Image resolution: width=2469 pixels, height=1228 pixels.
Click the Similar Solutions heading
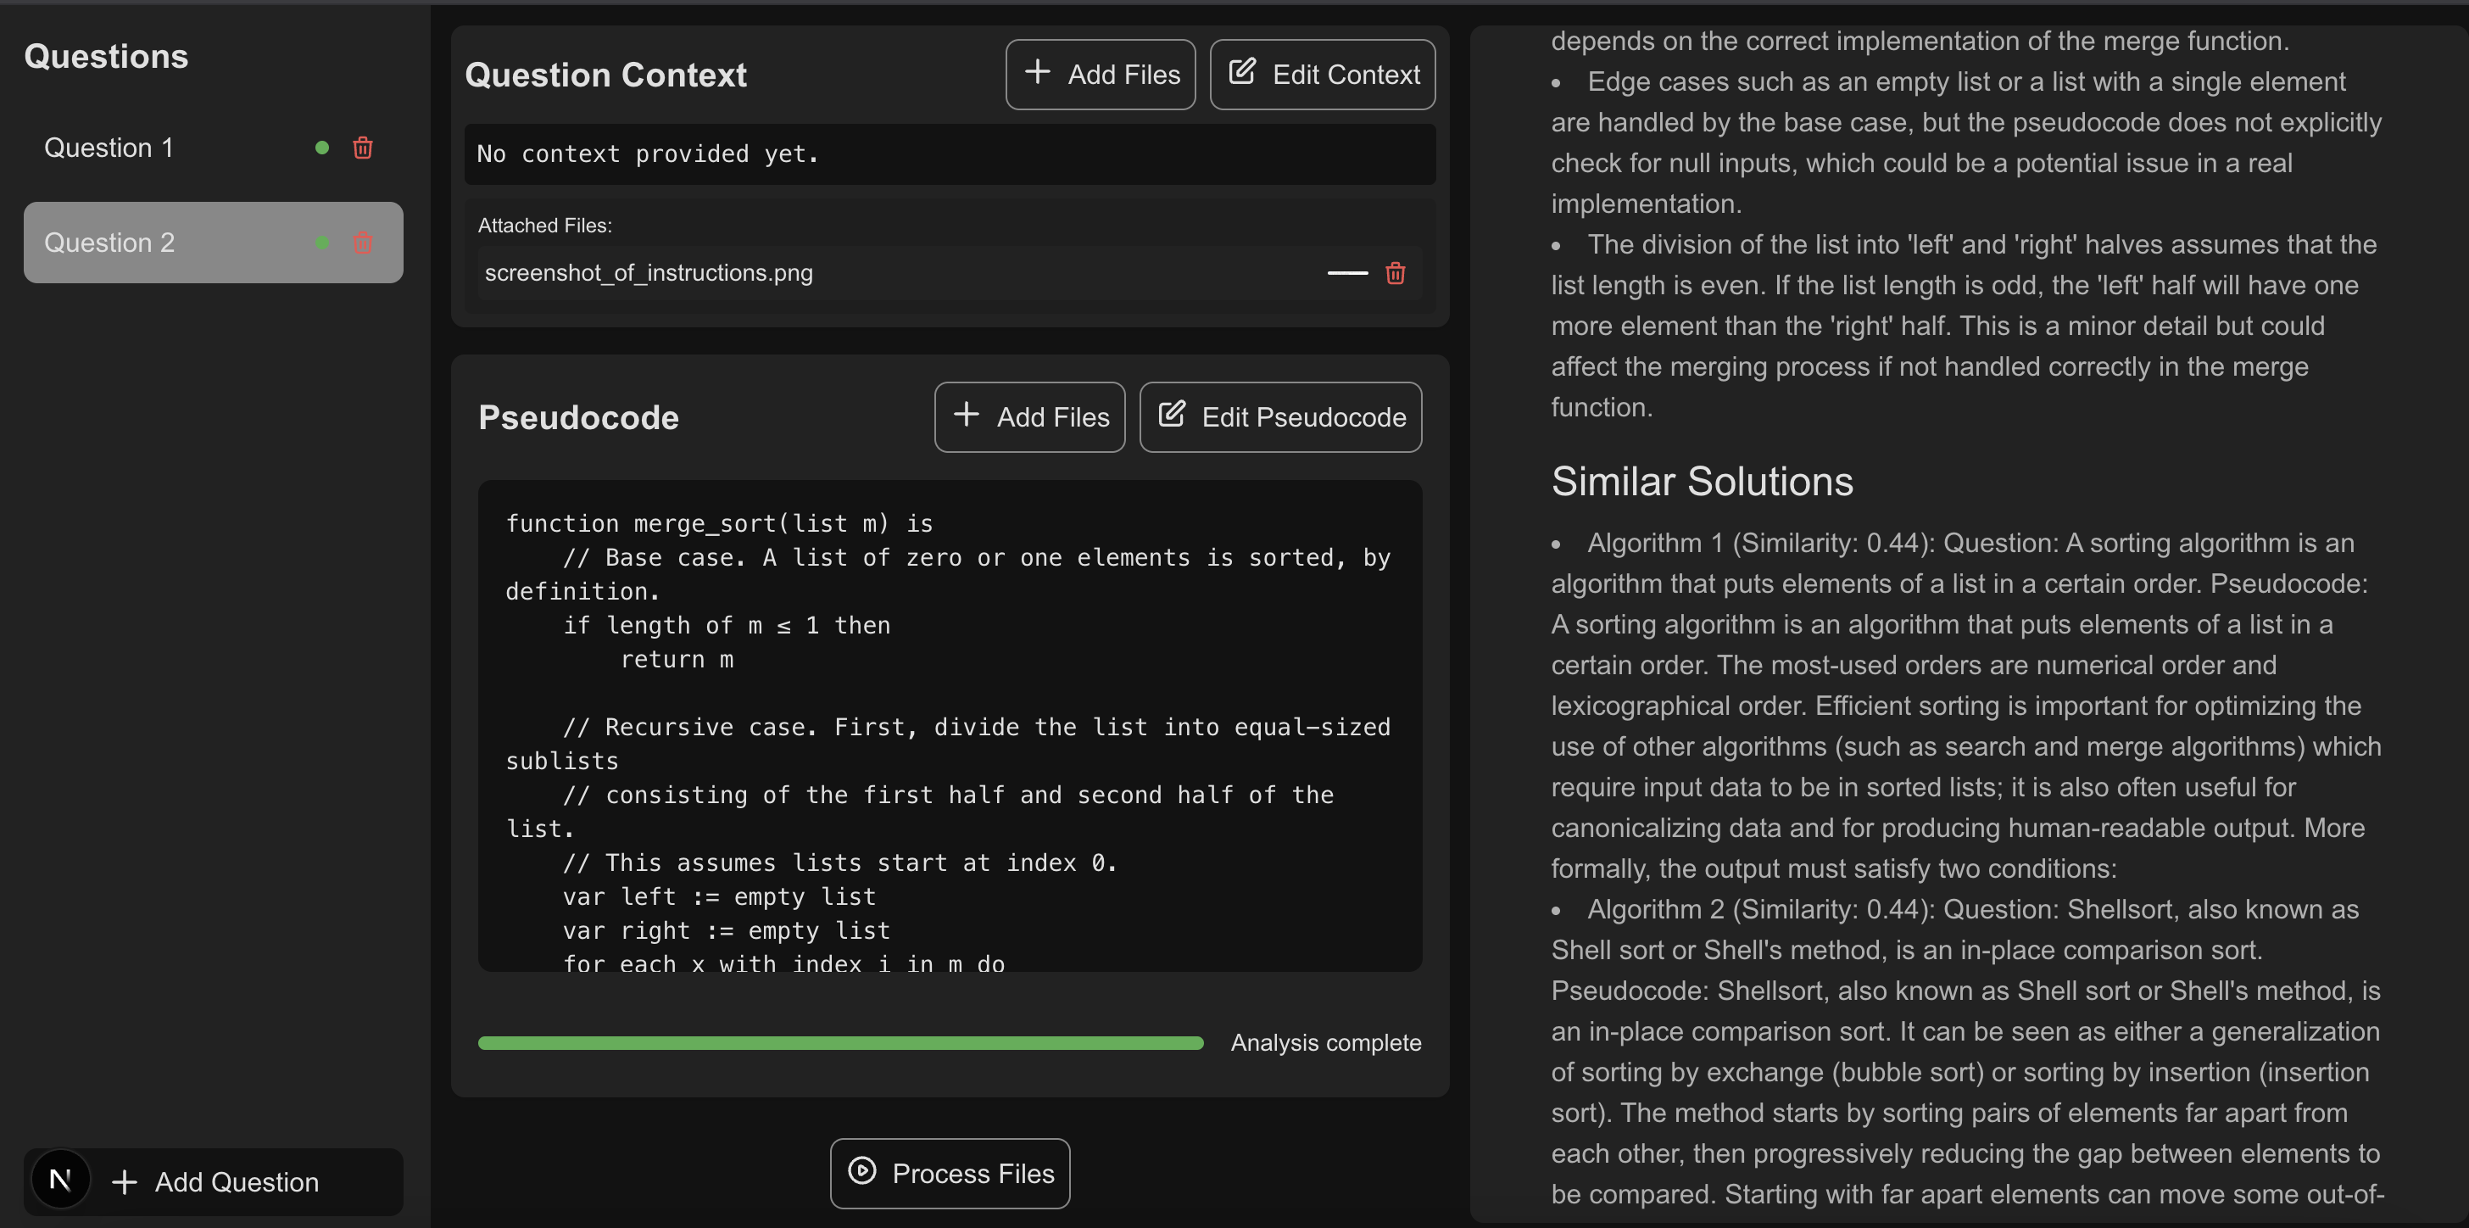[1702, 481]
